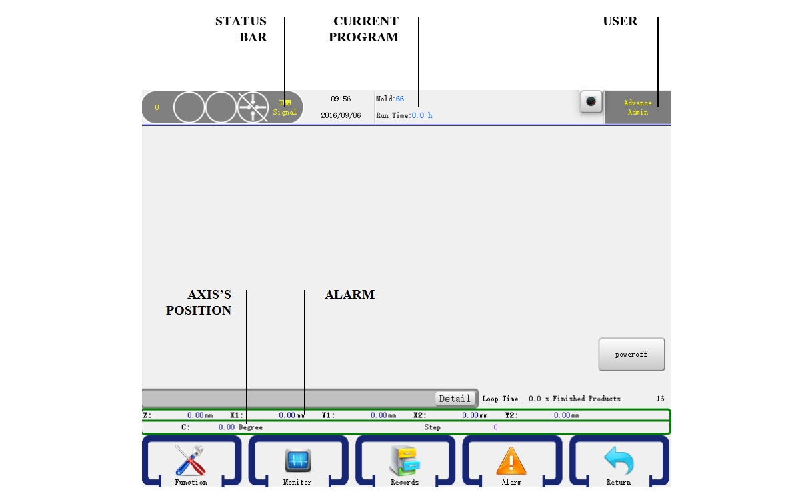Click the gray alarm message bar
This screenshot has height=496, width=800.
[x=287, y=399]
